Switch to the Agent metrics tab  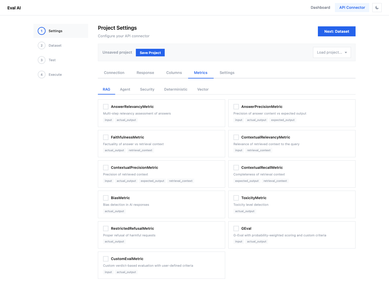click(125, 89)
